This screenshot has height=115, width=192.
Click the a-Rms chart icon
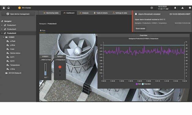[x=8, y=45]
